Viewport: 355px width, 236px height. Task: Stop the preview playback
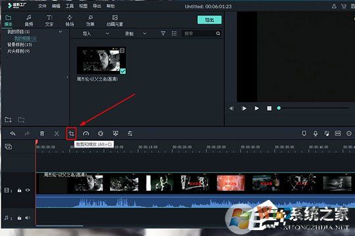click(x=269, y=108)
